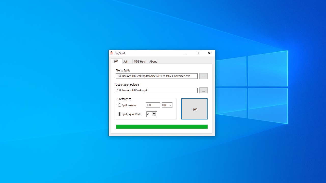The width and height of the screenshot is (326, 183).
Task: Open the About tab
Action: point(153,62)
